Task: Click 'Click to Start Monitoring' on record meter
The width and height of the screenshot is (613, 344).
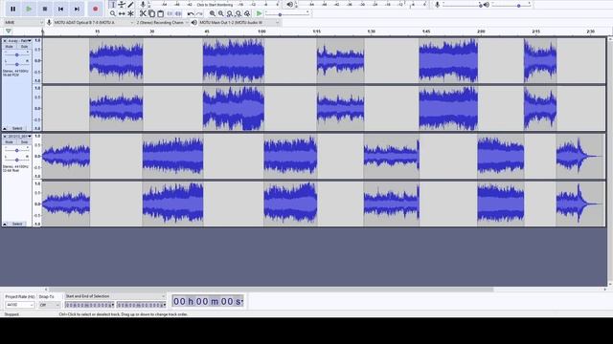Action: (x=215, y=5)
